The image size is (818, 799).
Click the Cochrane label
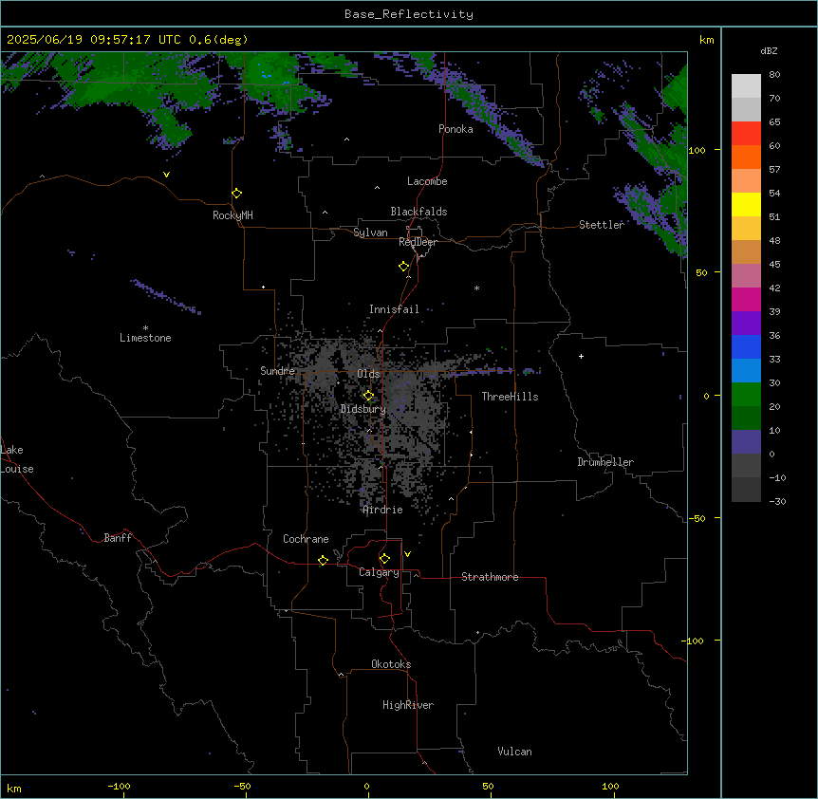(x=306, y=539)
